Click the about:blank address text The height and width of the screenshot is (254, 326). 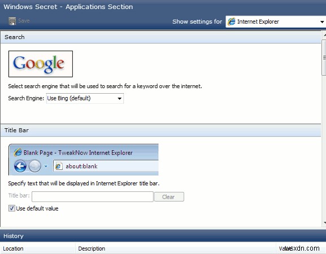tap(81, 166)
